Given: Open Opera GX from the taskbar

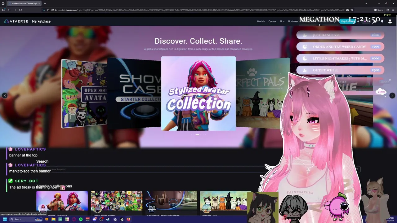Looking at the screenshot, I should pyautogui.click(x=74, y=219).
